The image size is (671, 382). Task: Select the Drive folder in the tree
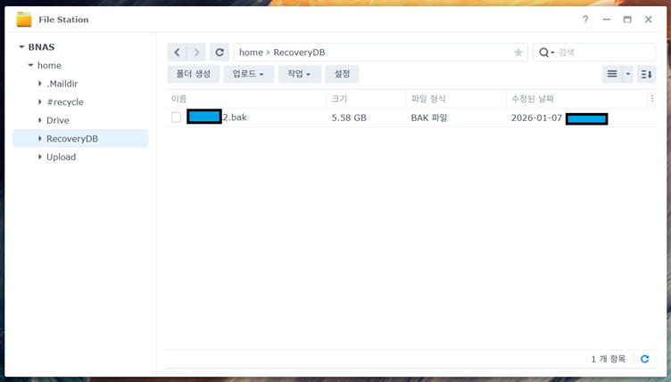[58, 120]
